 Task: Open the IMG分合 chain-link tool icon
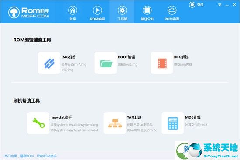click(x=49, y=63)
